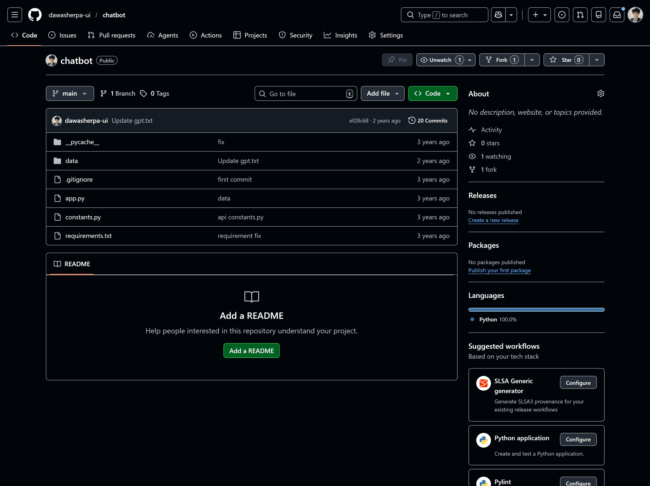Open the commit history clock icon
The width and height of the screenshot is (650, 486).
click(412, 120)
